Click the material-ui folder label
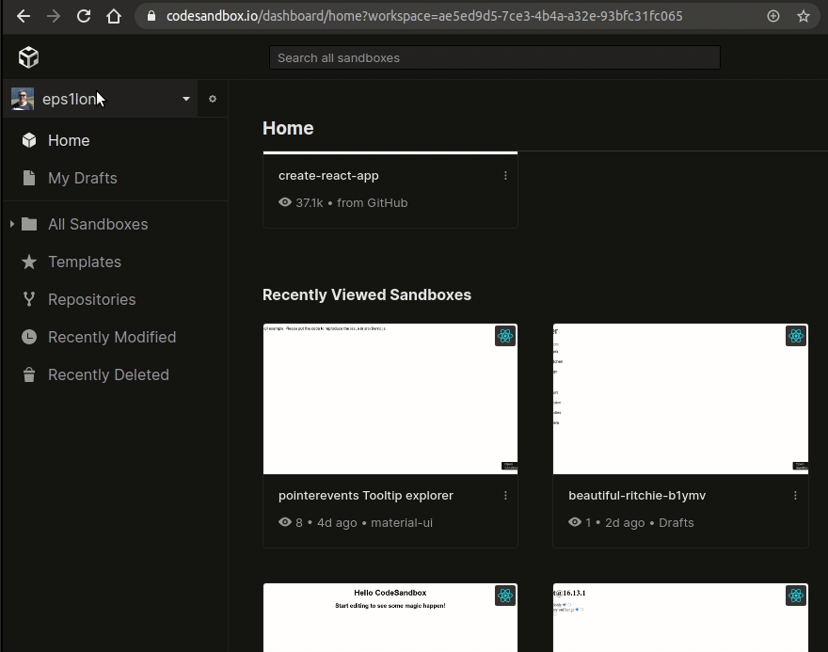The height and width of the screenshot is (652, 828). pyautogui.click(x=402, y=523)
